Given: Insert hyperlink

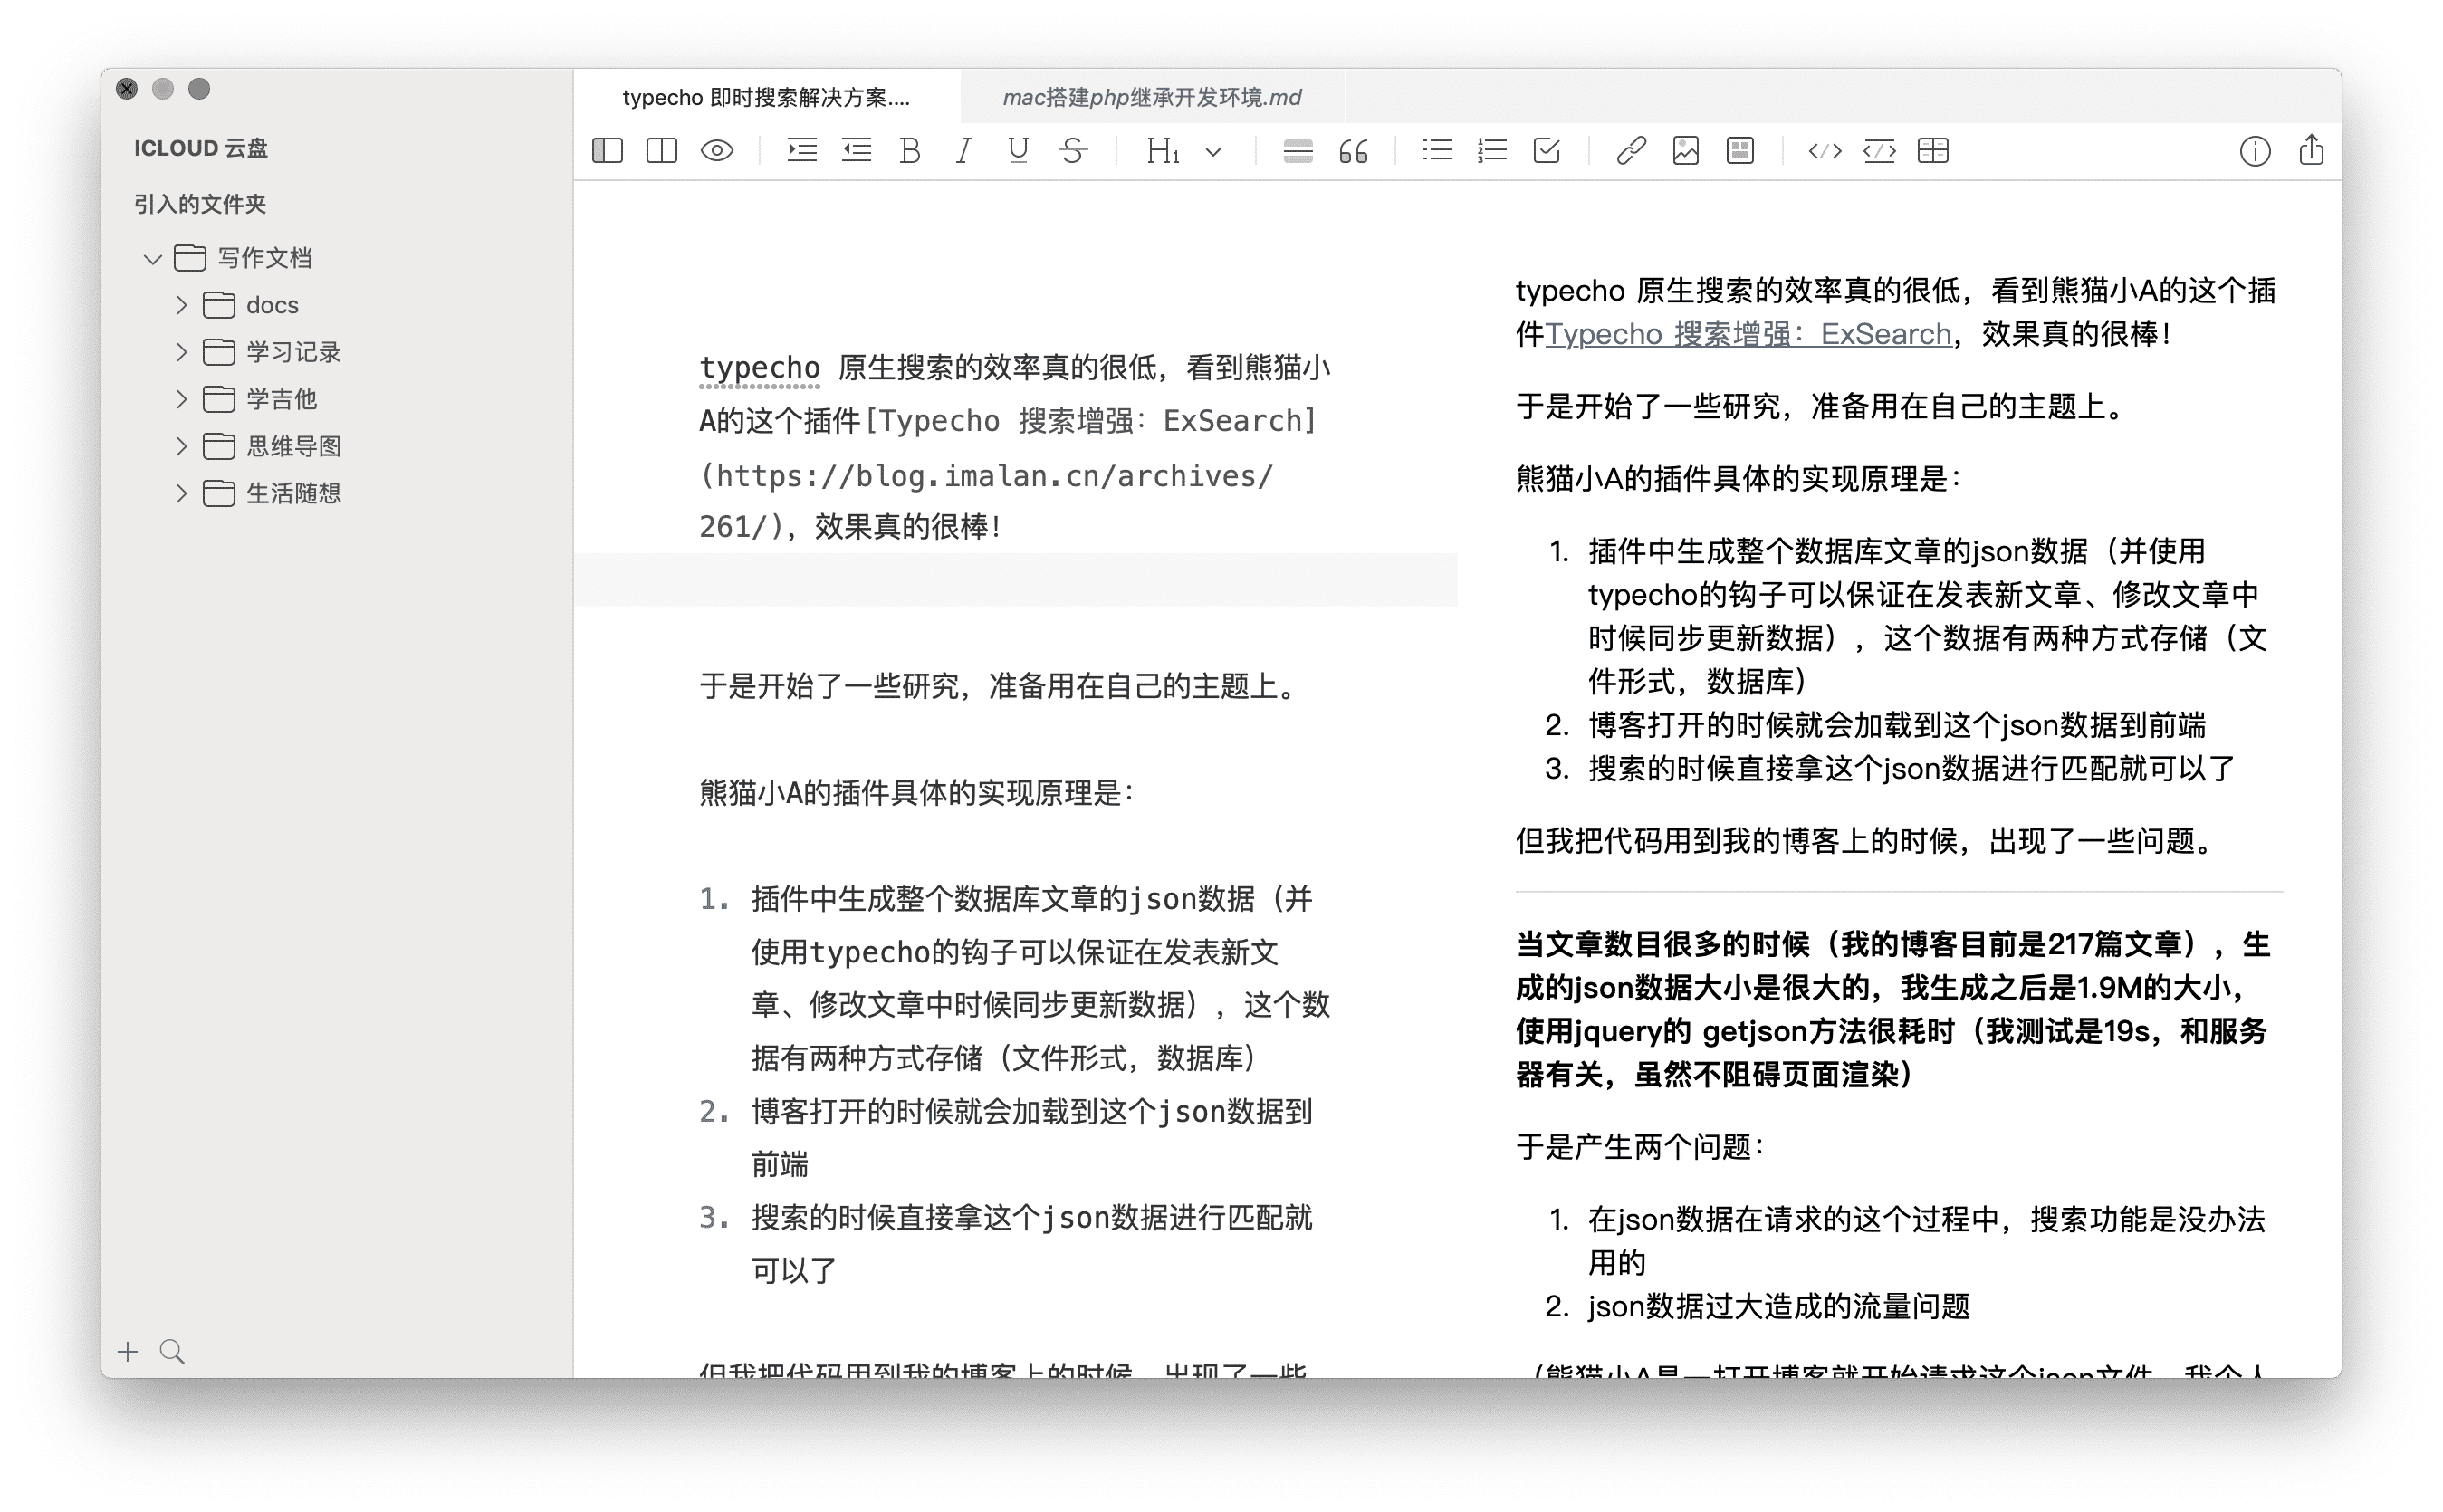Looking at the screenshot, I should pyautogui.click(x=1631, y=151).
